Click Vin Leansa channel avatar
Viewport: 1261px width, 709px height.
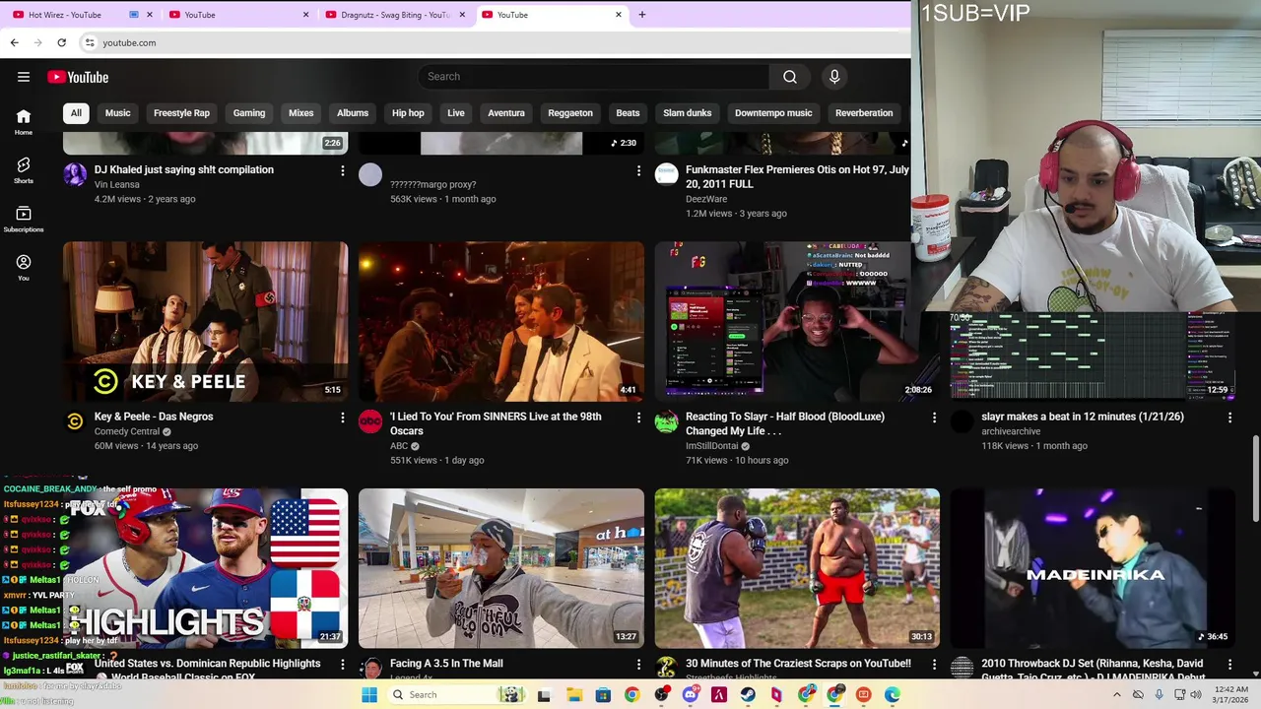point(75,175)
